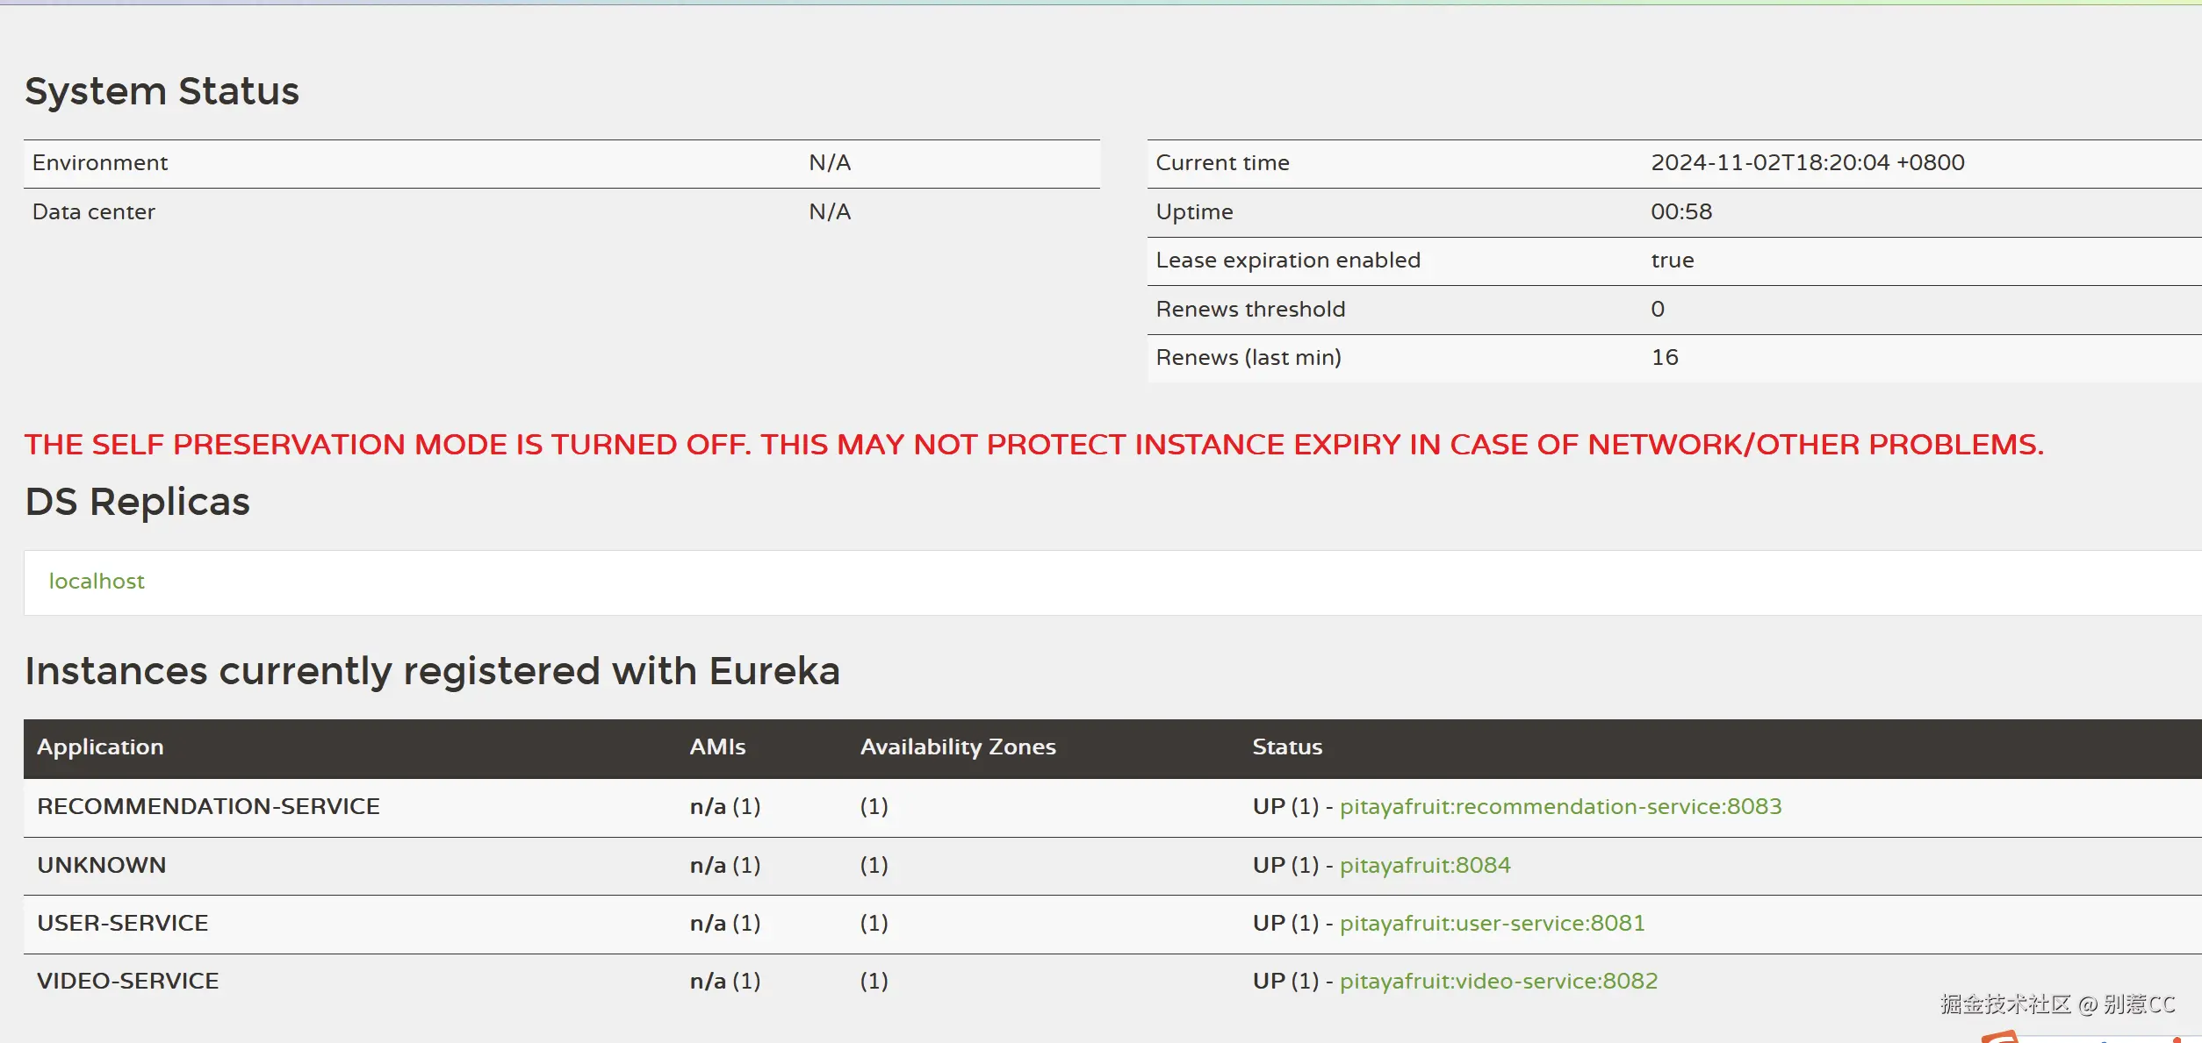Select the UNKNOWN application name

click(x=101, y=866)
